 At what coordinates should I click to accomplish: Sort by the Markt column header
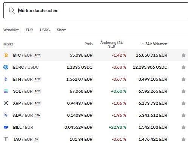[x=8, y=44]
